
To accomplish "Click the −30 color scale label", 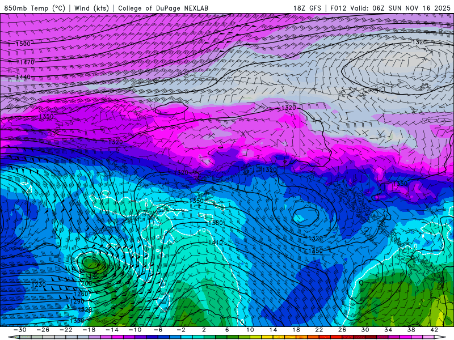I will (20, 330).
